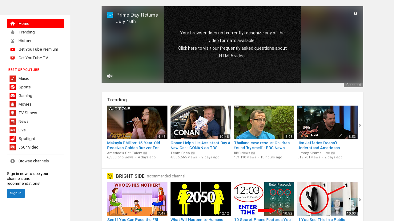Viewport: 394px width, 221px height.
Task: Open Jimmy Kimmel Live channel link
Action: point(313,153)
